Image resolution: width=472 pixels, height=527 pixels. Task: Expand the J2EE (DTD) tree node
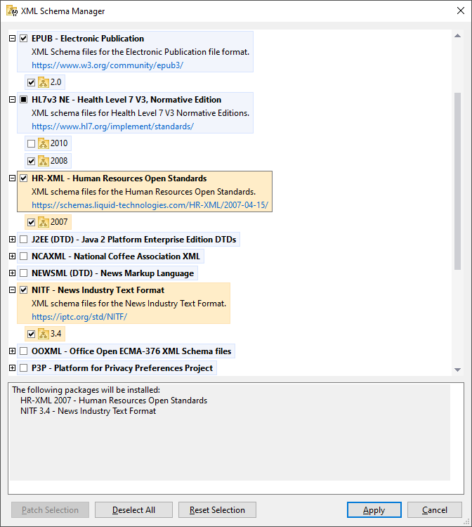click(12, 240)
